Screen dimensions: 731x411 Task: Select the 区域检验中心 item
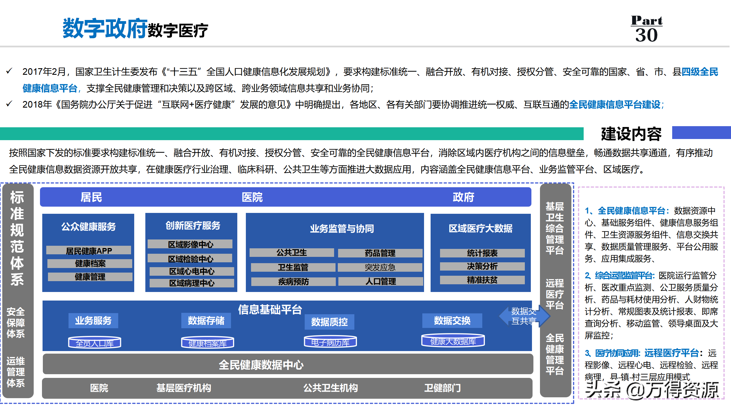[x=190, y=259]
